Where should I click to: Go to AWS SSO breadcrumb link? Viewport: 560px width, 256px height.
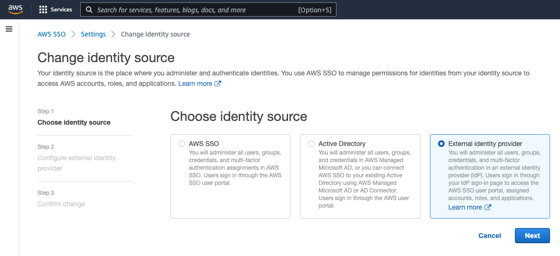(x=52, y=34)
